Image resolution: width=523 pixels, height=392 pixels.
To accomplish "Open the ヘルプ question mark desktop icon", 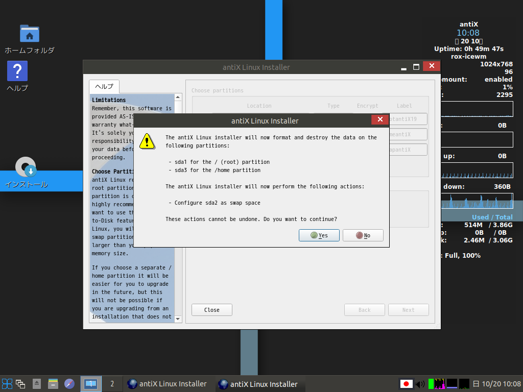I will [x=17, y=77].
